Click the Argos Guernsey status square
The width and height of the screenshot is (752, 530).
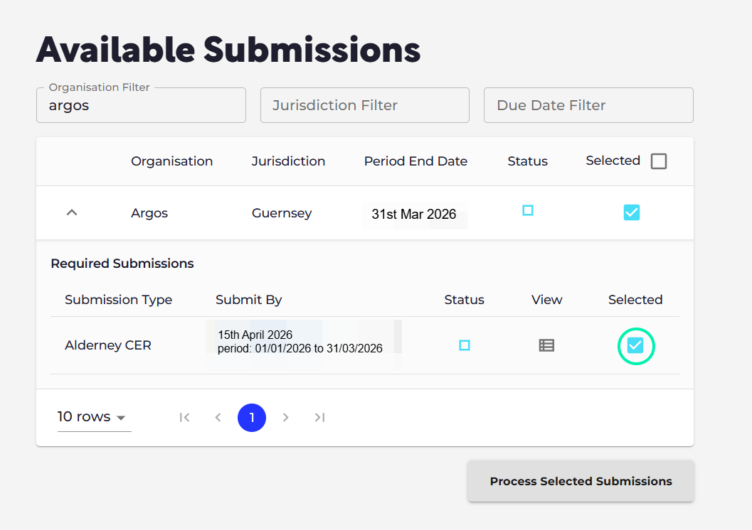(x=528, y=210)
